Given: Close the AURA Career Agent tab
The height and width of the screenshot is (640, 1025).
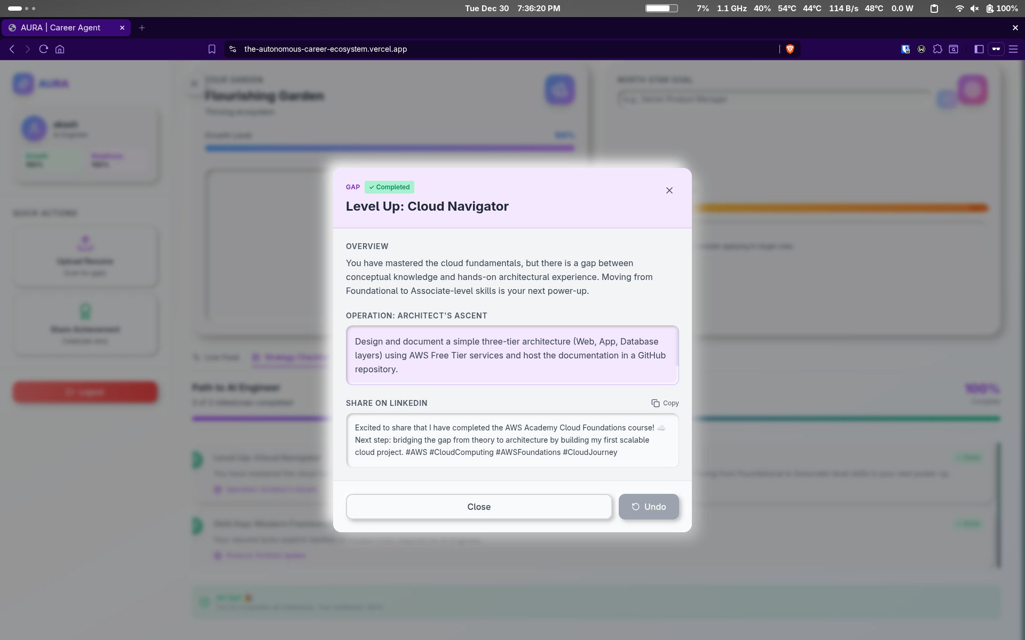Looking at the screenshot, I should 122,28.
